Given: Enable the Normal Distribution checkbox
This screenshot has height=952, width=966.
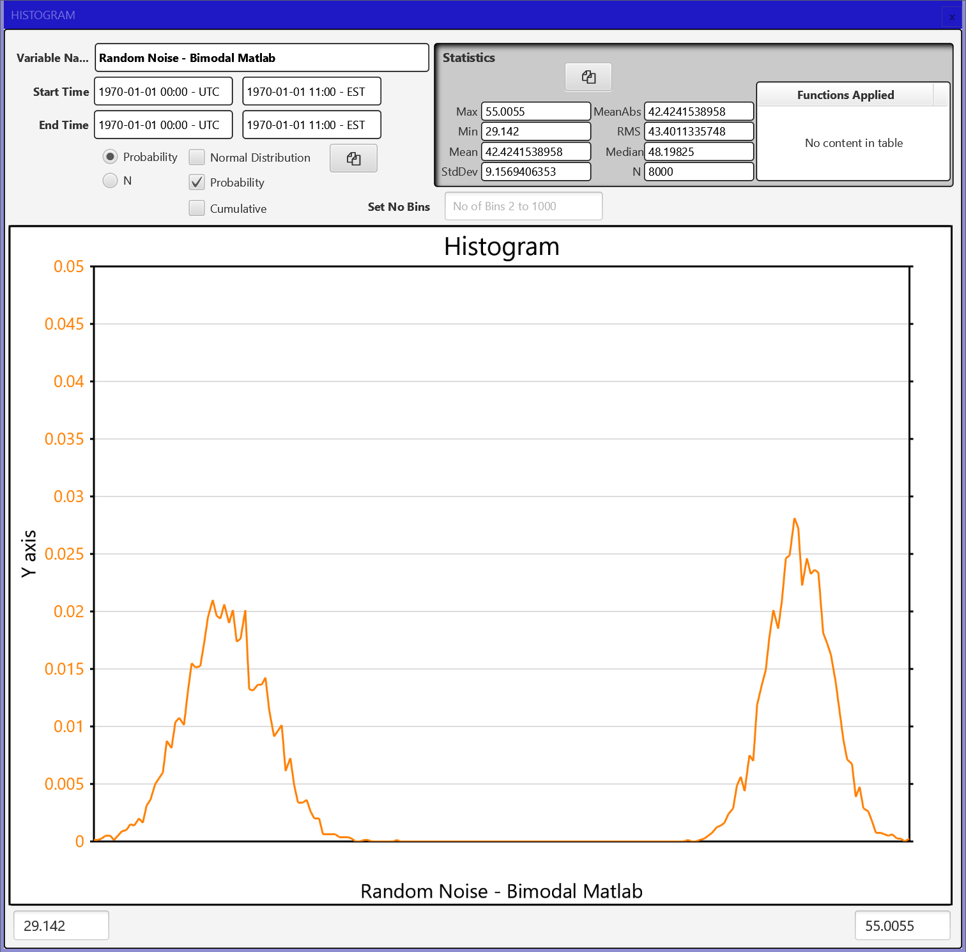Looking at the screenshot, I should click(197, 157).
